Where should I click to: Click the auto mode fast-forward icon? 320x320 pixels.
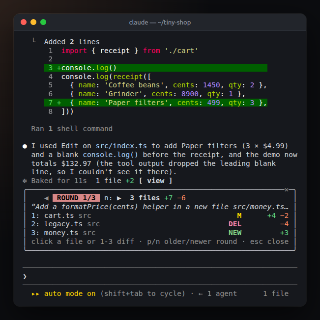(x=35, y=294)
